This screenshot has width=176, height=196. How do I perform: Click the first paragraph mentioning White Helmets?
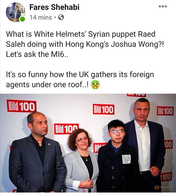(x=85, y=44)
